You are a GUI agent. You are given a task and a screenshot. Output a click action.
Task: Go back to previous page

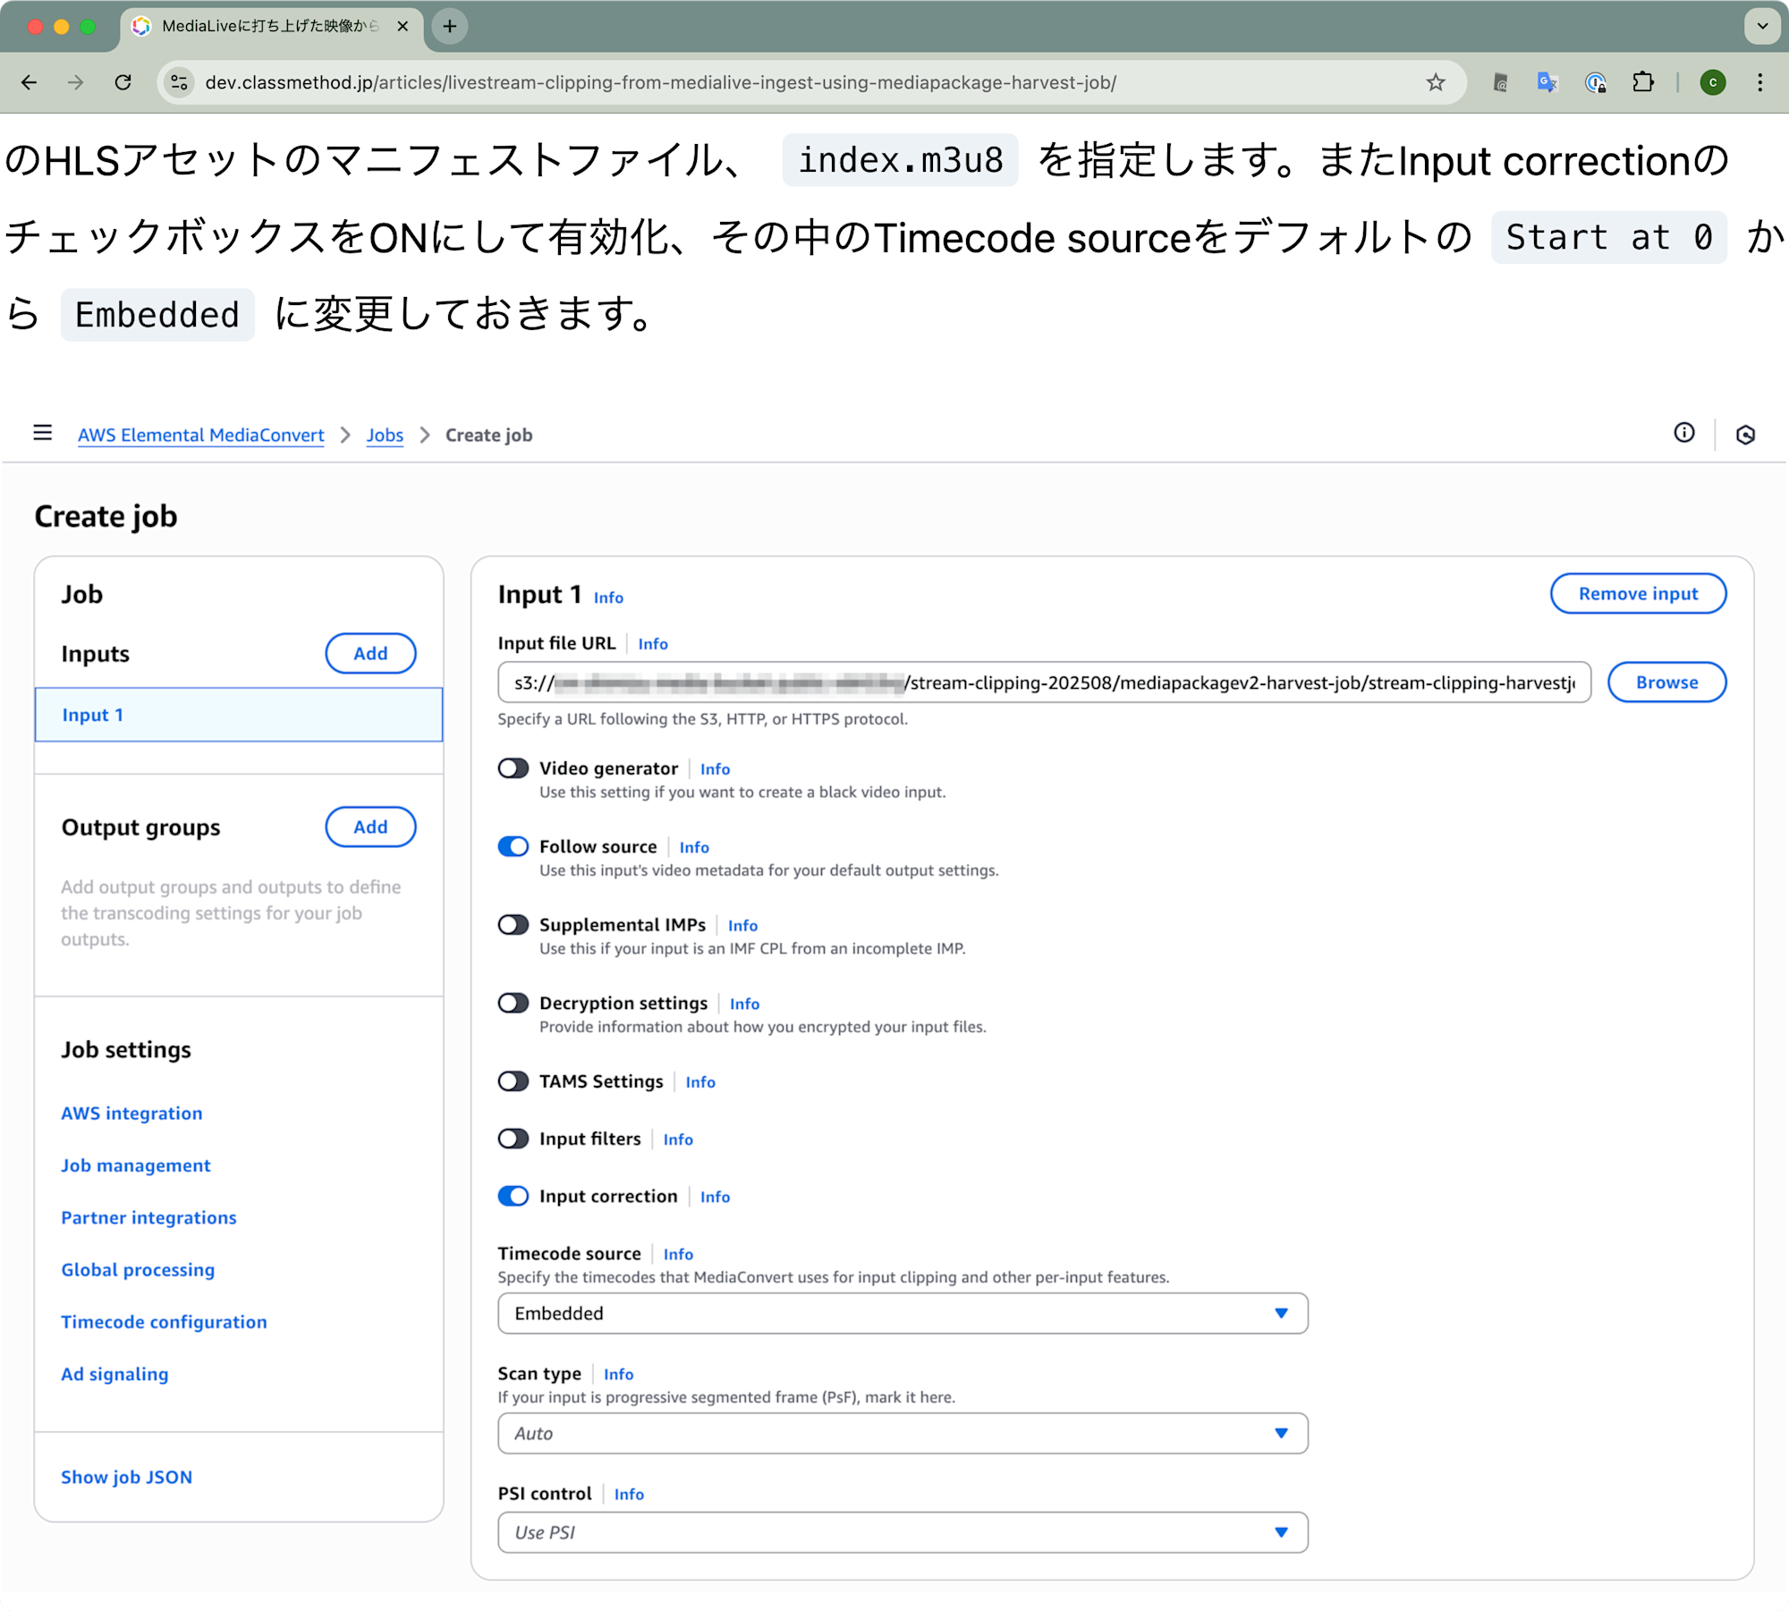point(30,82)
